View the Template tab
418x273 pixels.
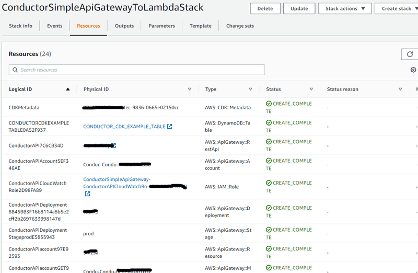(x=201, y=26)
